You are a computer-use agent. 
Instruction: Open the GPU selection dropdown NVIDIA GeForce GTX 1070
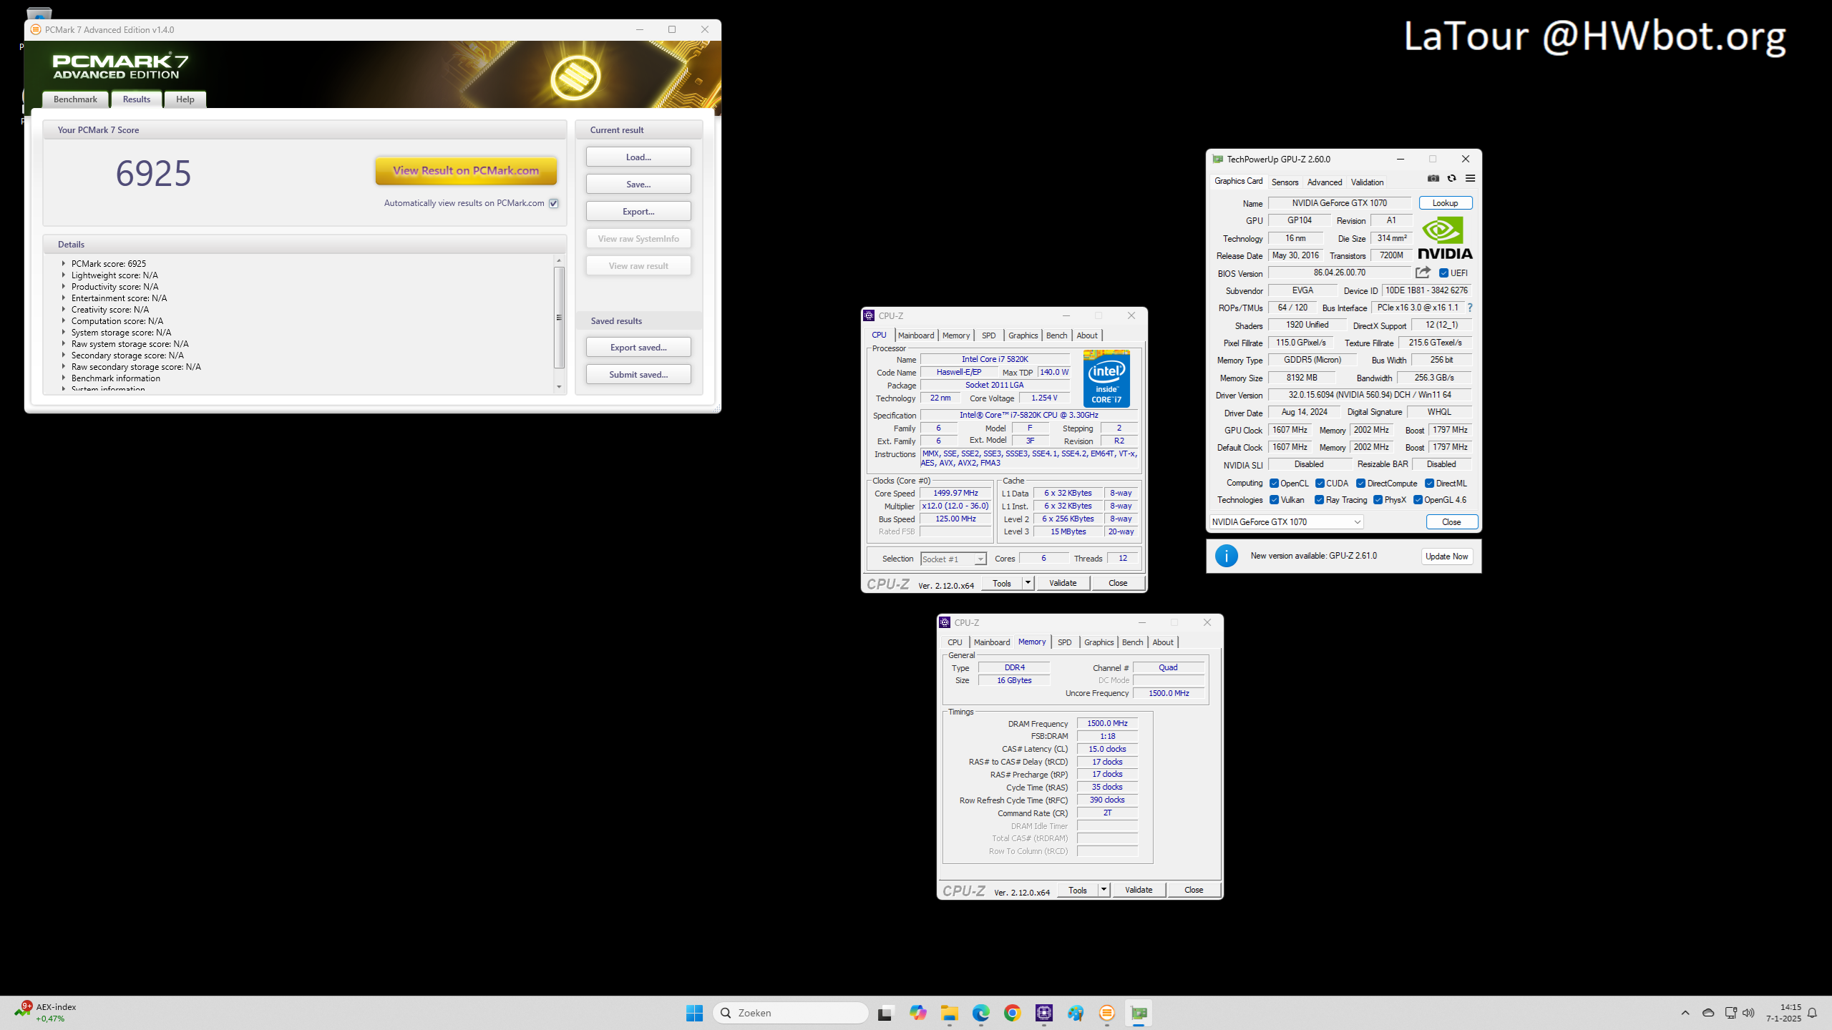coord(1286,522)
